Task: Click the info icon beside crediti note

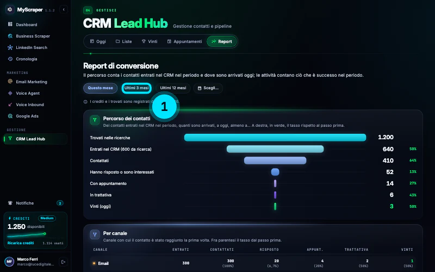Action: point(85,102)
